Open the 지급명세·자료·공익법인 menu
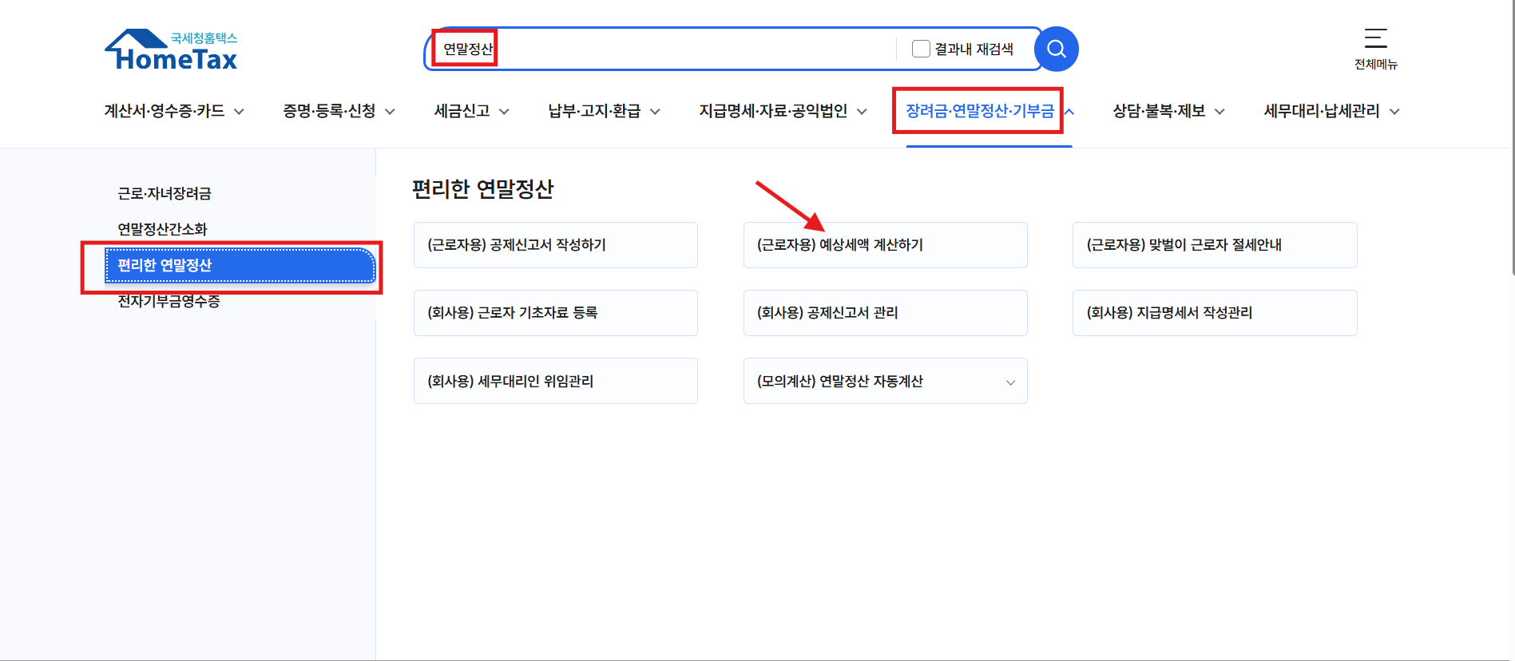Viewport: 1515px width, 661px height. point(773,111)
